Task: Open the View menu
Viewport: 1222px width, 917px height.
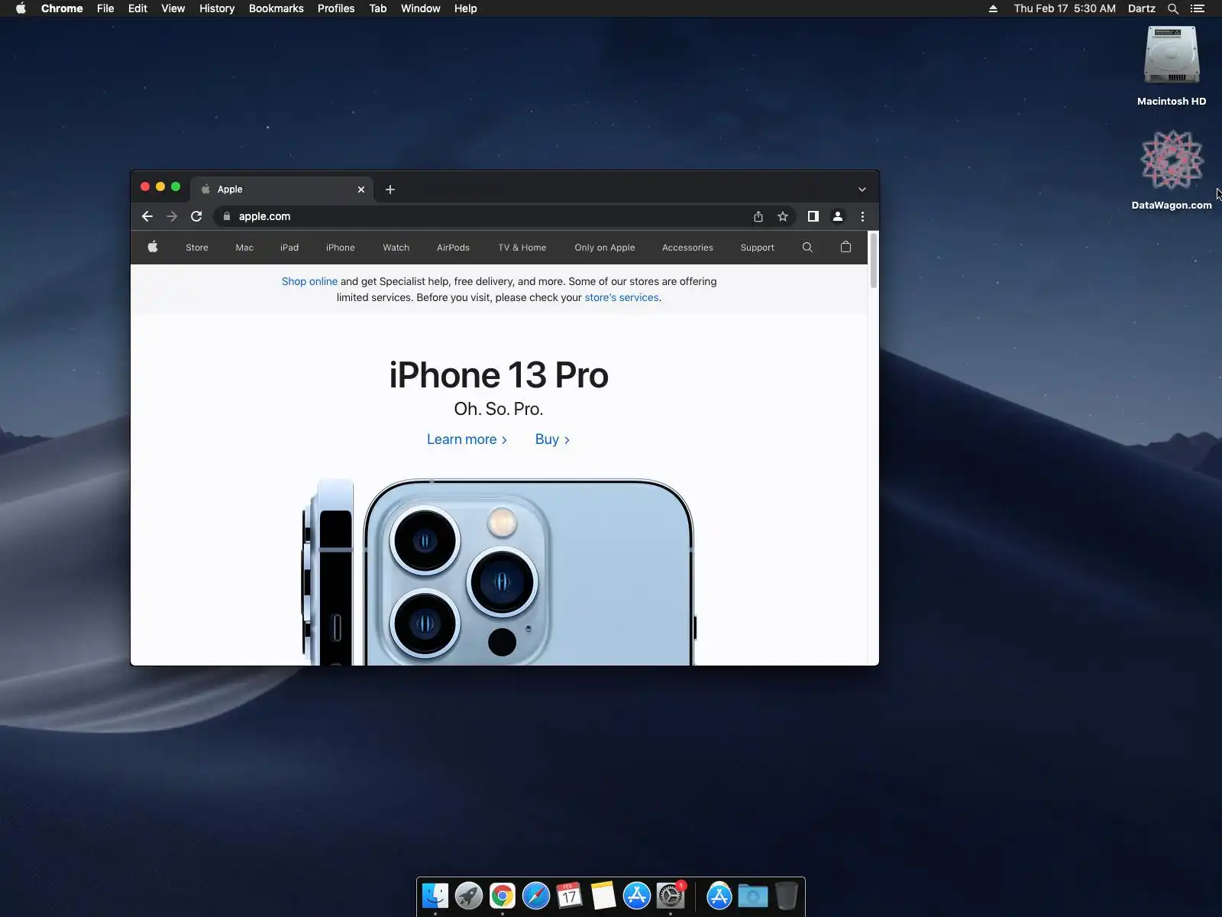Action: pos(173,8)
